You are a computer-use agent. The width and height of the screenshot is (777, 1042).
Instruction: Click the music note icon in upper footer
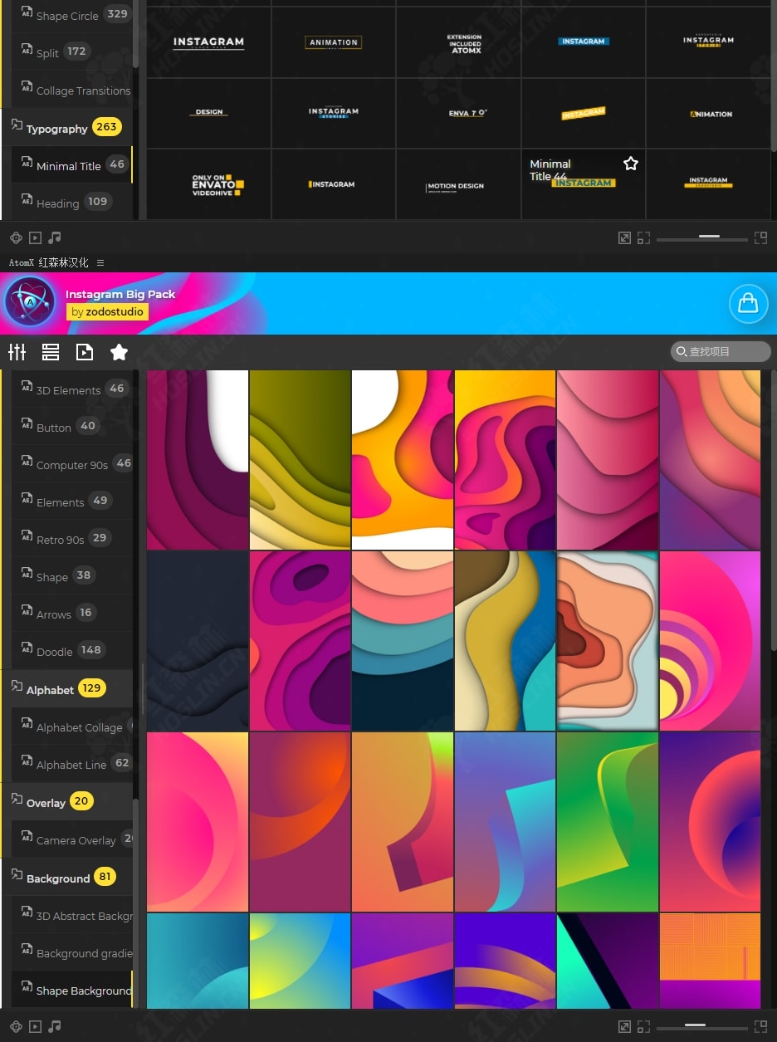click(x=55, y=237)
